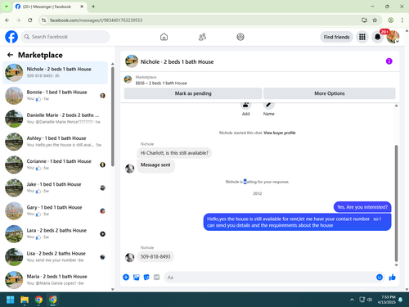Click the $856 - 2 beds 1 bath House listing
The image size is (409, 307).
point(161,84)
